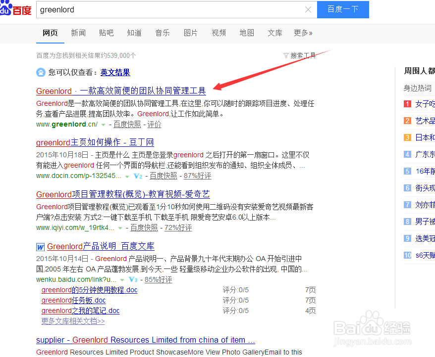This screenshot has width=435, height=357.
Task: Expand dropdown arrow next to www.greenlord.cn/
Action: [103, 125]
